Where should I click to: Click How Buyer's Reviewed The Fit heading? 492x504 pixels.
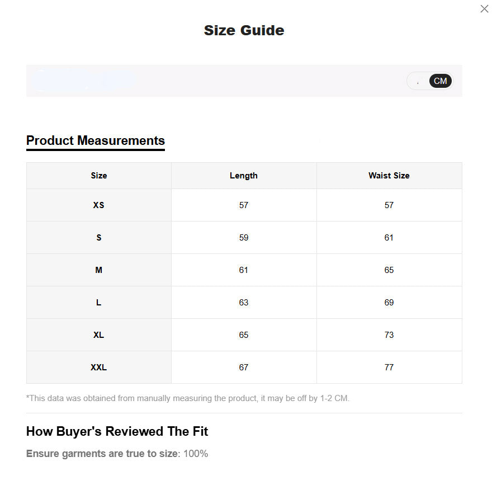tap(117, 431)
